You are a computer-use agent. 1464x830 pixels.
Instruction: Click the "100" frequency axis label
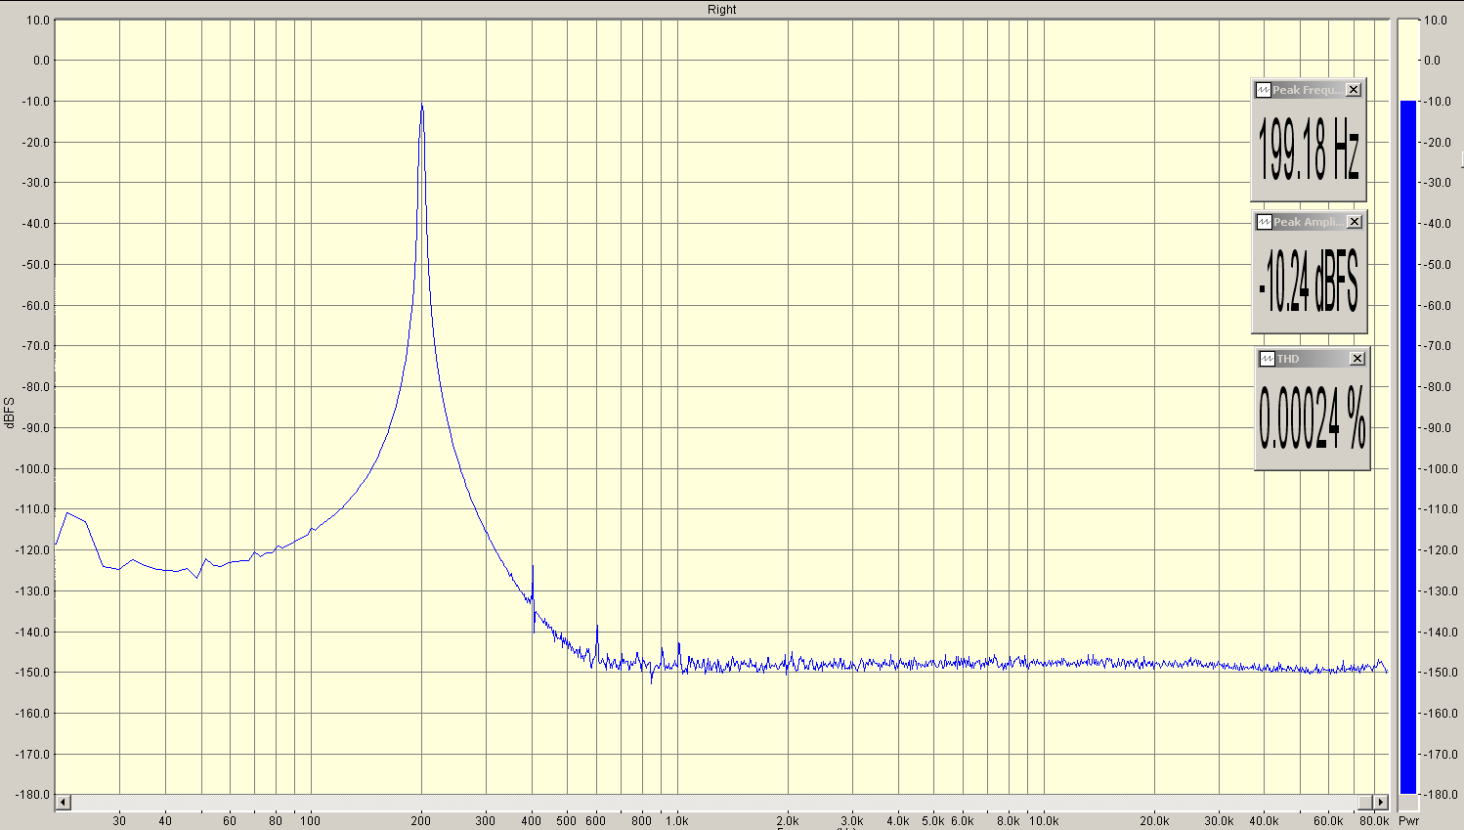(311, 820)
